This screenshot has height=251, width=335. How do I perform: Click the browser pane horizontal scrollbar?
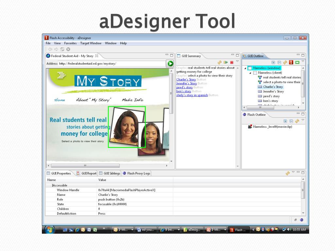85,166
